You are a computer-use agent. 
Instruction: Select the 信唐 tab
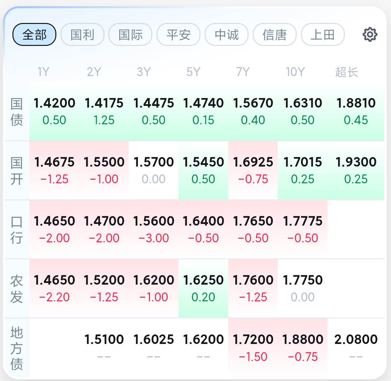point(275,34)
